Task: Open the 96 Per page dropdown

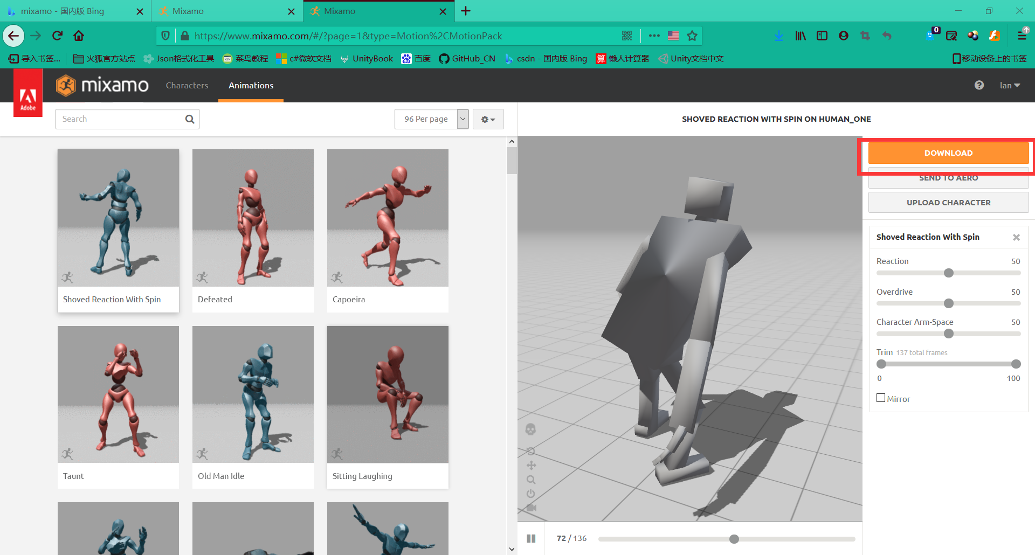Action: point(431,119)
